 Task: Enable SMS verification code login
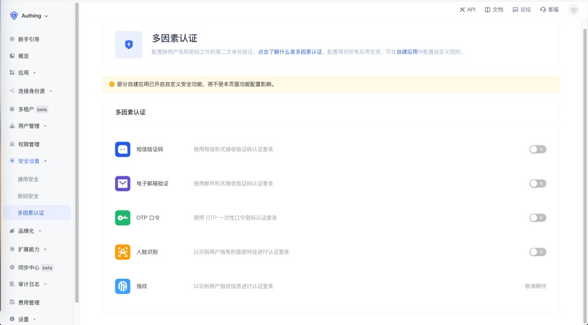537,149
